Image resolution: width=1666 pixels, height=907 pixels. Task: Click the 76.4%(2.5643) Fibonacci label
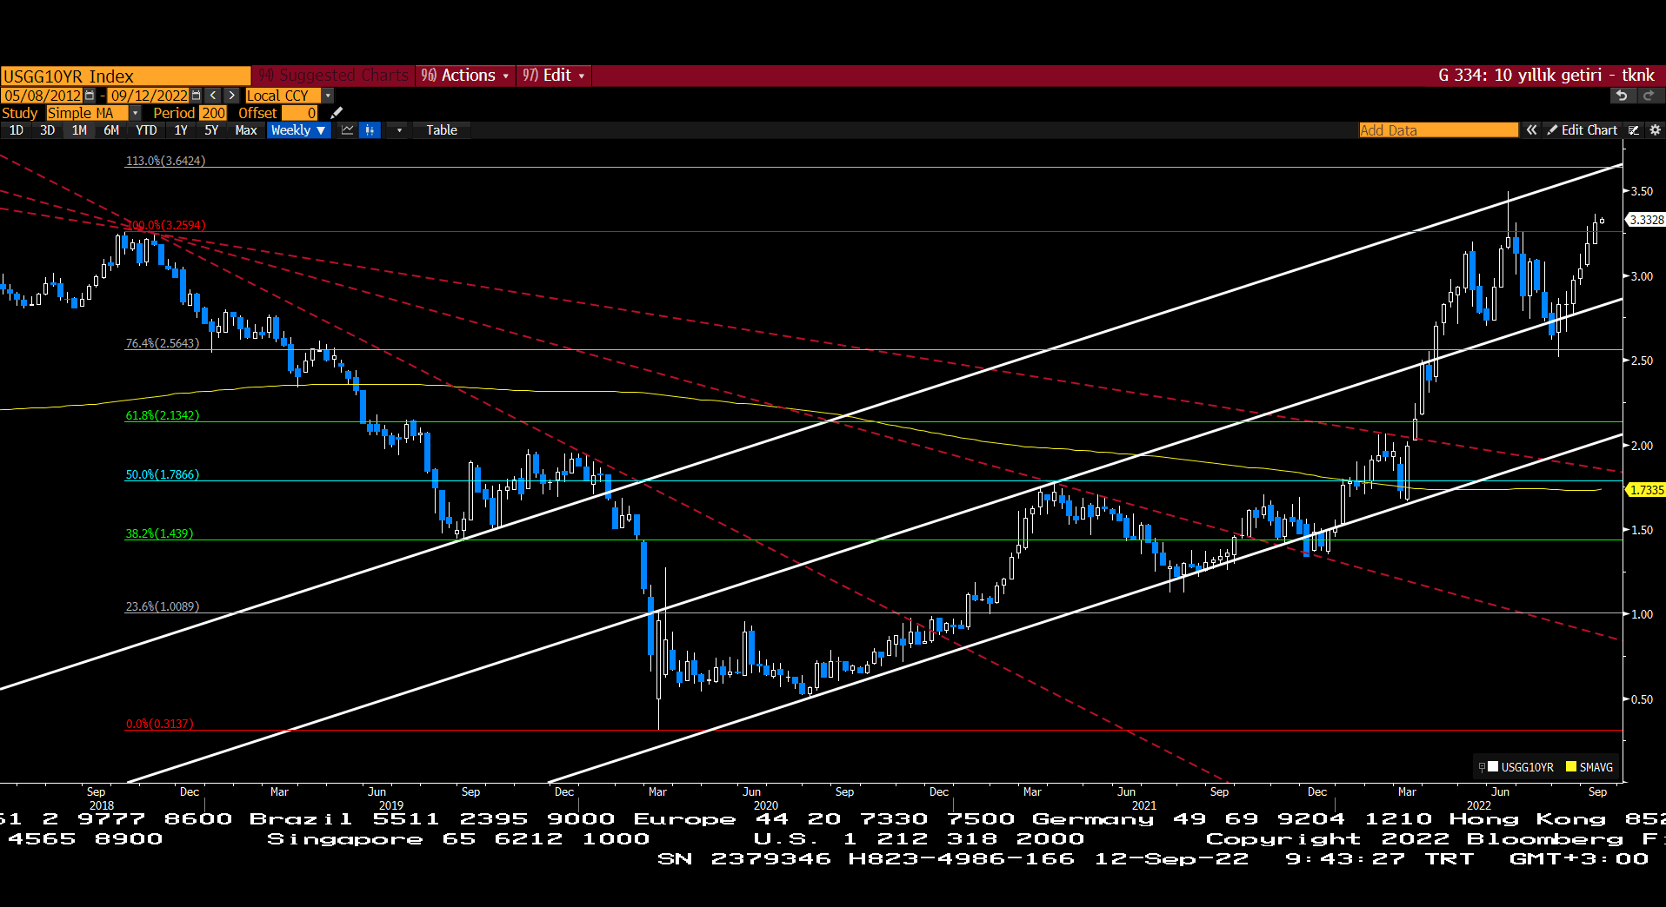[163, 343]
